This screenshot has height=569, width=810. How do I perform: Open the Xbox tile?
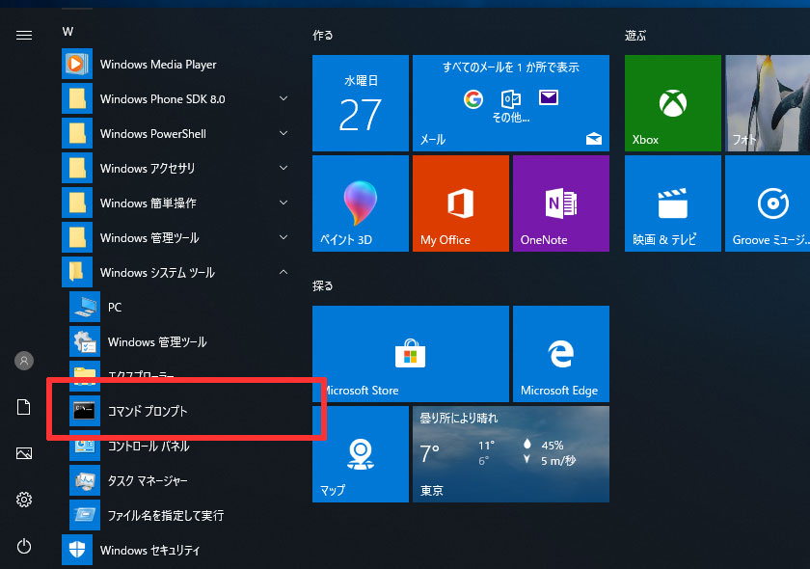(673, 103)
